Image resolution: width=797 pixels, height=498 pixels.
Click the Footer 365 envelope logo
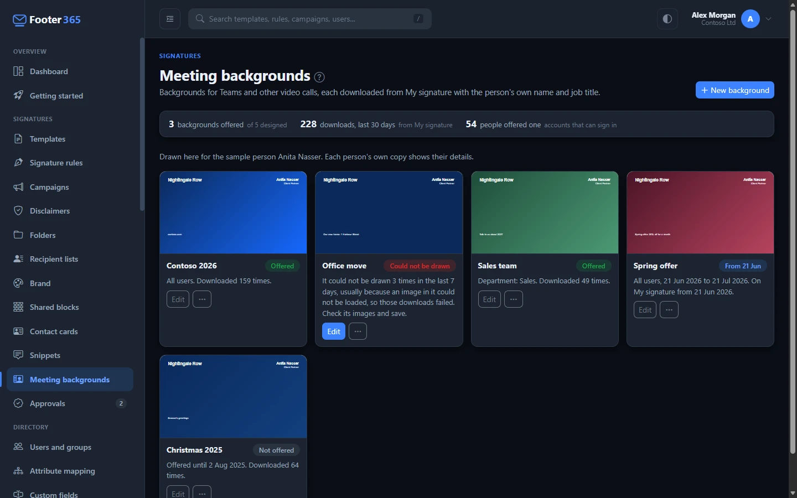[x=19, y=20]
